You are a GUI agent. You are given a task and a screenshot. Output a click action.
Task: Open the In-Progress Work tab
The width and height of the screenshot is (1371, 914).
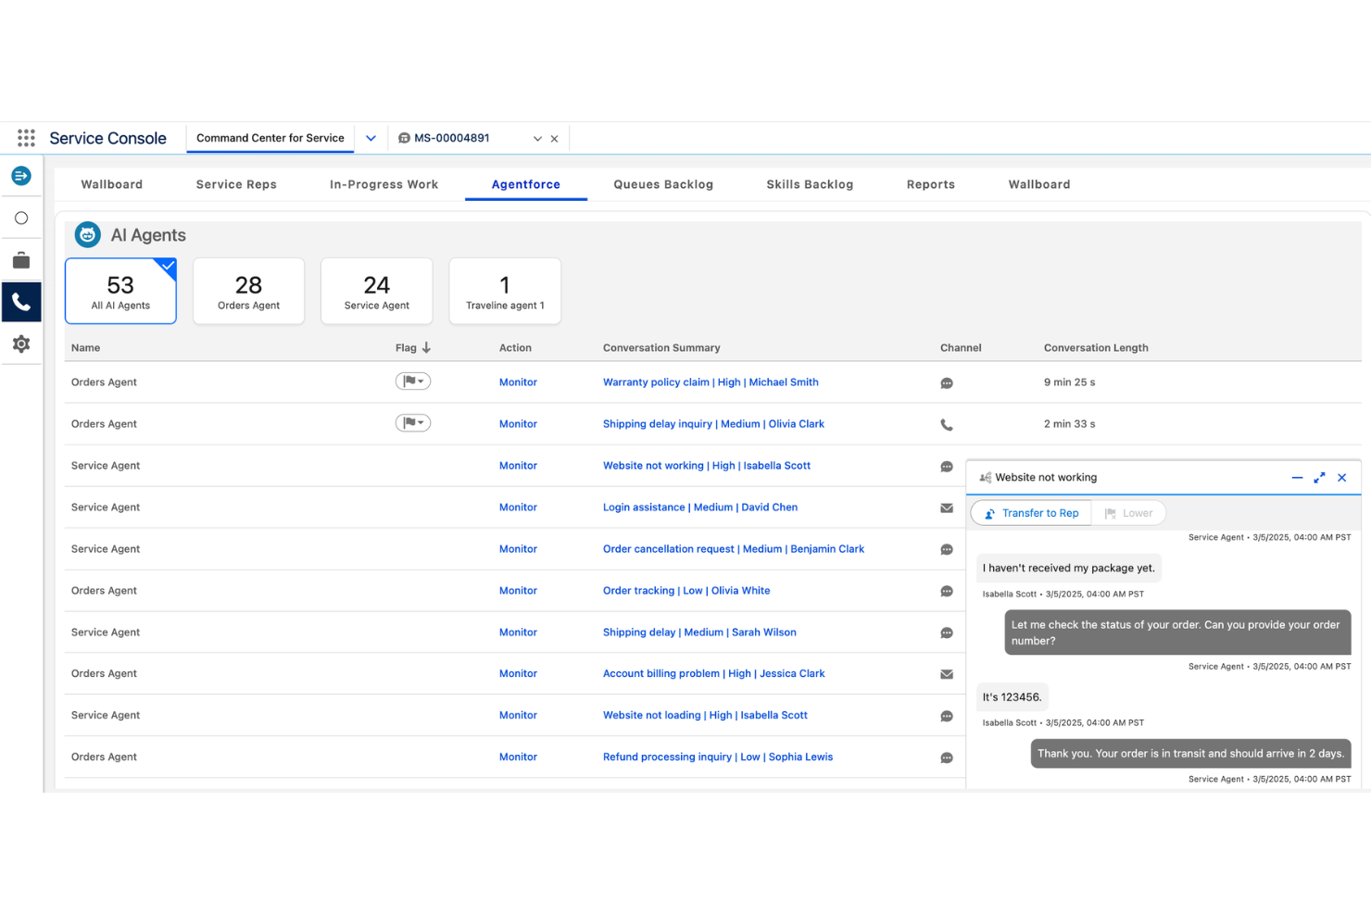point(384,184)
